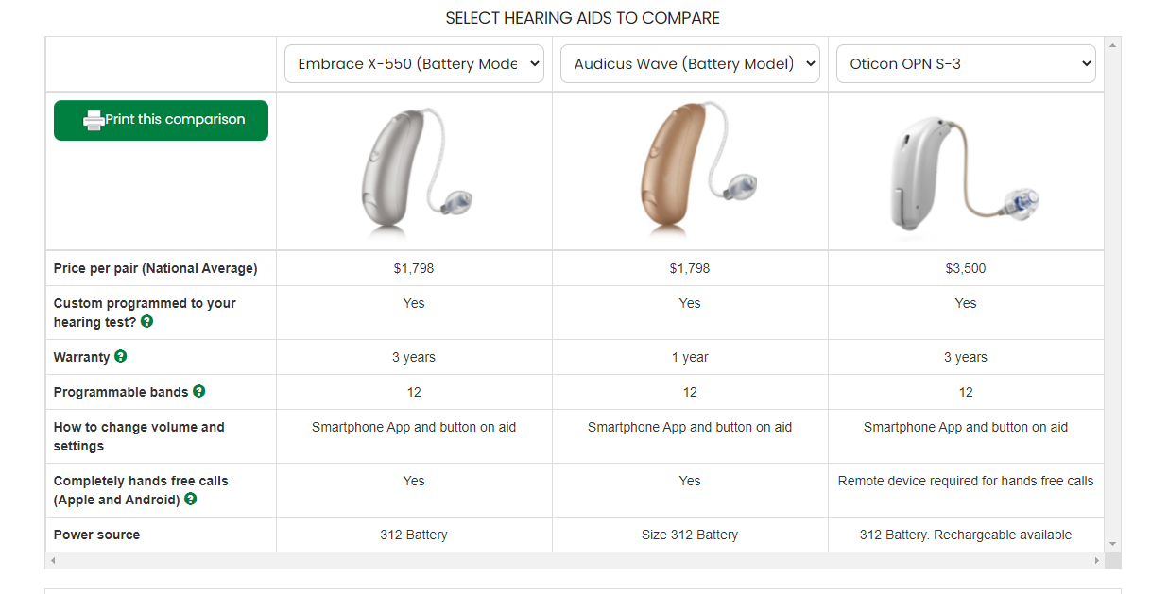Click the printer icon on Print button
This screenshot has height=594, width=1168.
(x=94, y=121)
